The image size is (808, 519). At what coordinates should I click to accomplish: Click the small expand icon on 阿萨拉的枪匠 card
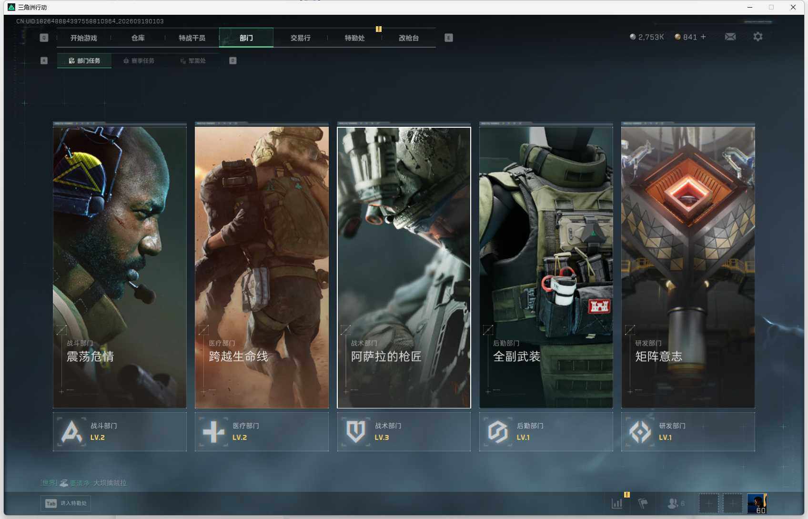(x=346, y=330)
